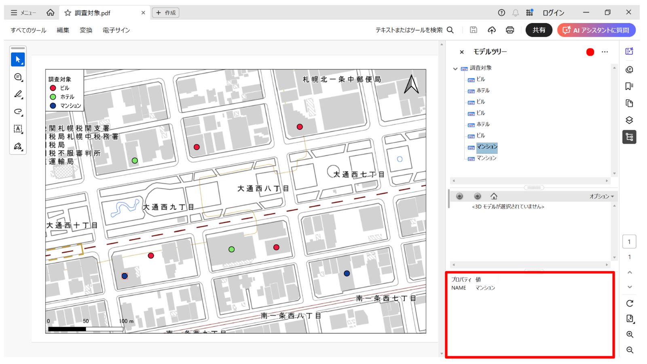Go to the Acrobat home screen
This screenshot has width=647, height=364.
point(50,13)
